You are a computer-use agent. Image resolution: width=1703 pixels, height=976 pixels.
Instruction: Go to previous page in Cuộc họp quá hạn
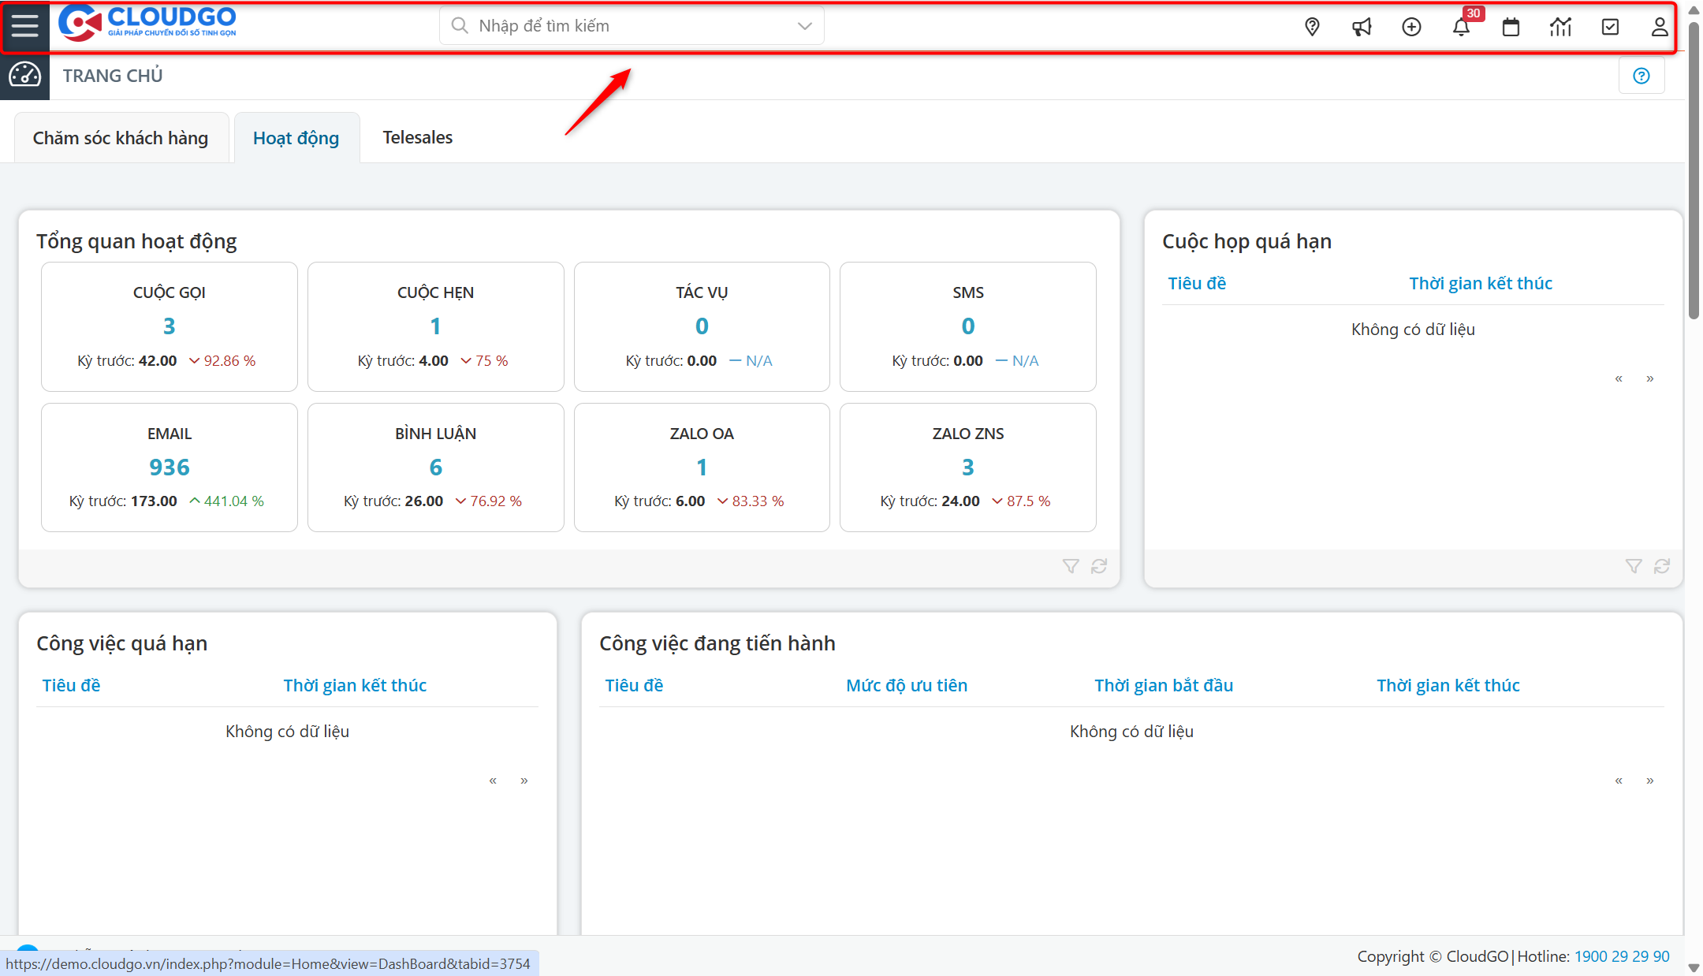pyautogui.click(x=1619, y=378)
